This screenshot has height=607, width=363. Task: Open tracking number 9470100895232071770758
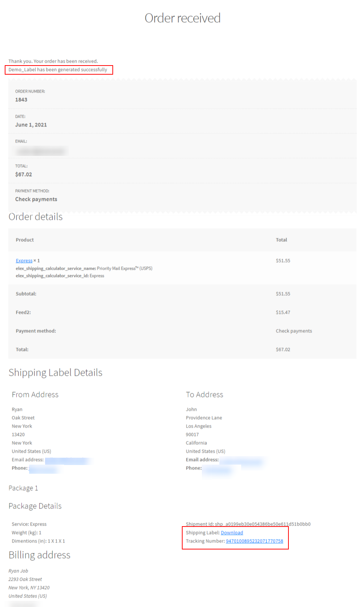coord(254,541)
